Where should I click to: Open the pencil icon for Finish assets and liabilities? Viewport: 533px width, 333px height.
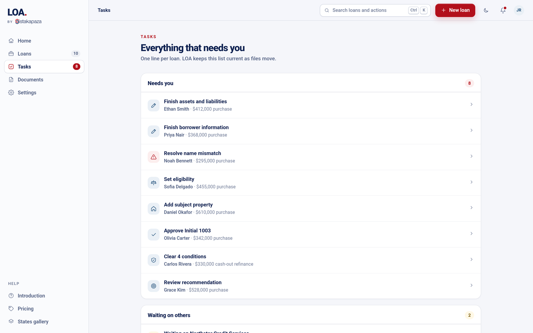pos(154,105)
